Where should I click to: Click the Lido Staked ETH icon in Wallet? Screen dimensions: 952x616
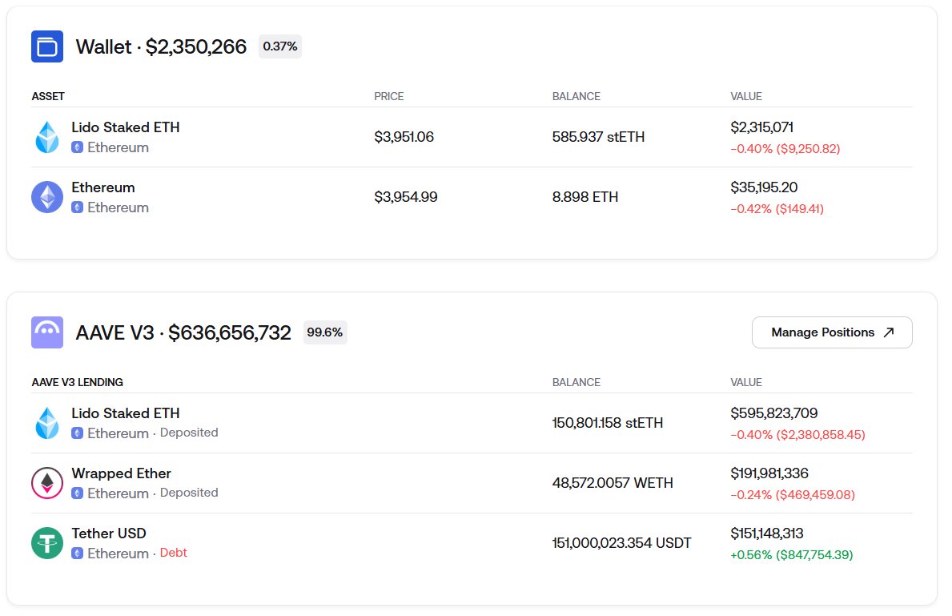(x=47, y=137)
